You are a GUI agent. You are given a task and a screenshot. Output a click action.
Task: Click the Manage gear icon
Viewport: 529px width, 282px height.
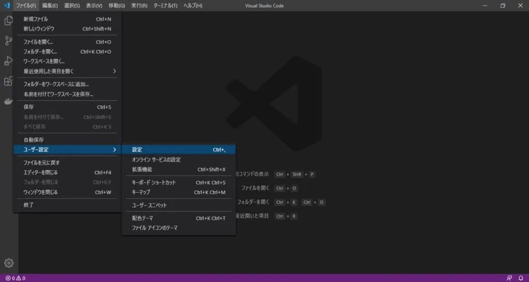click(x=9, y=263)
